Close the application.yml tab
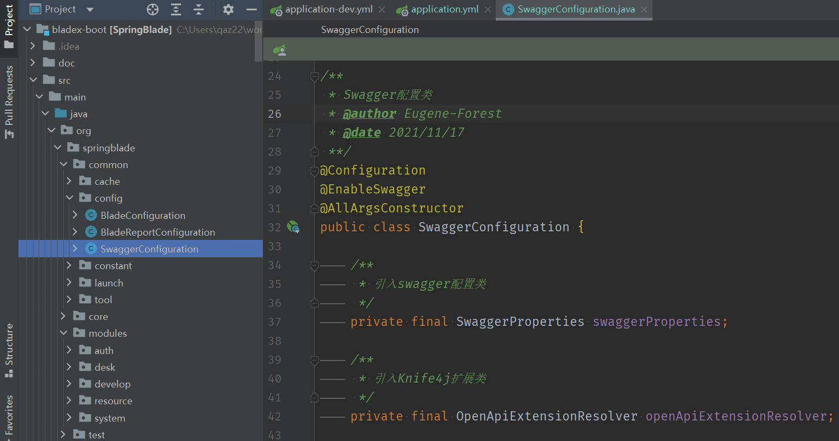Viewport: 839px width, 441px height. (x=488, y=10)
